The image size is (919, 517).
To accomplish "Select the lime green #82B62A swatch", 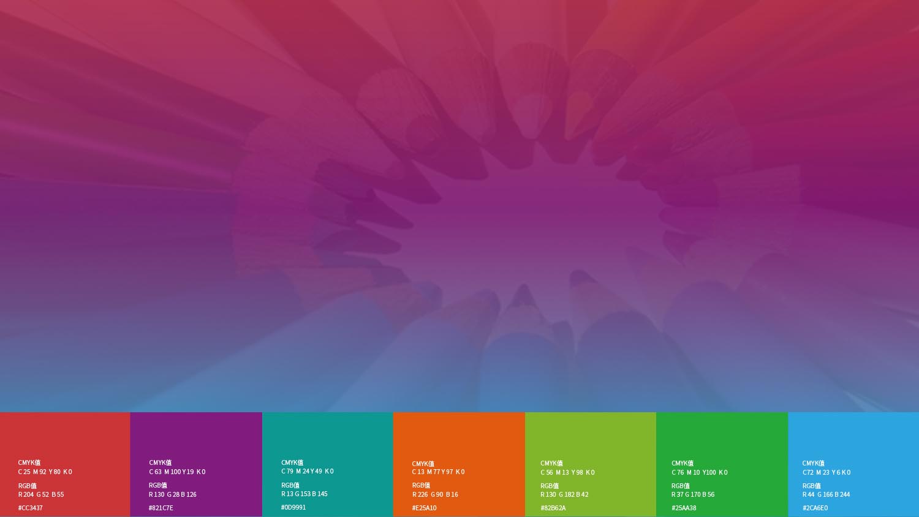I will tap(591, 435).
